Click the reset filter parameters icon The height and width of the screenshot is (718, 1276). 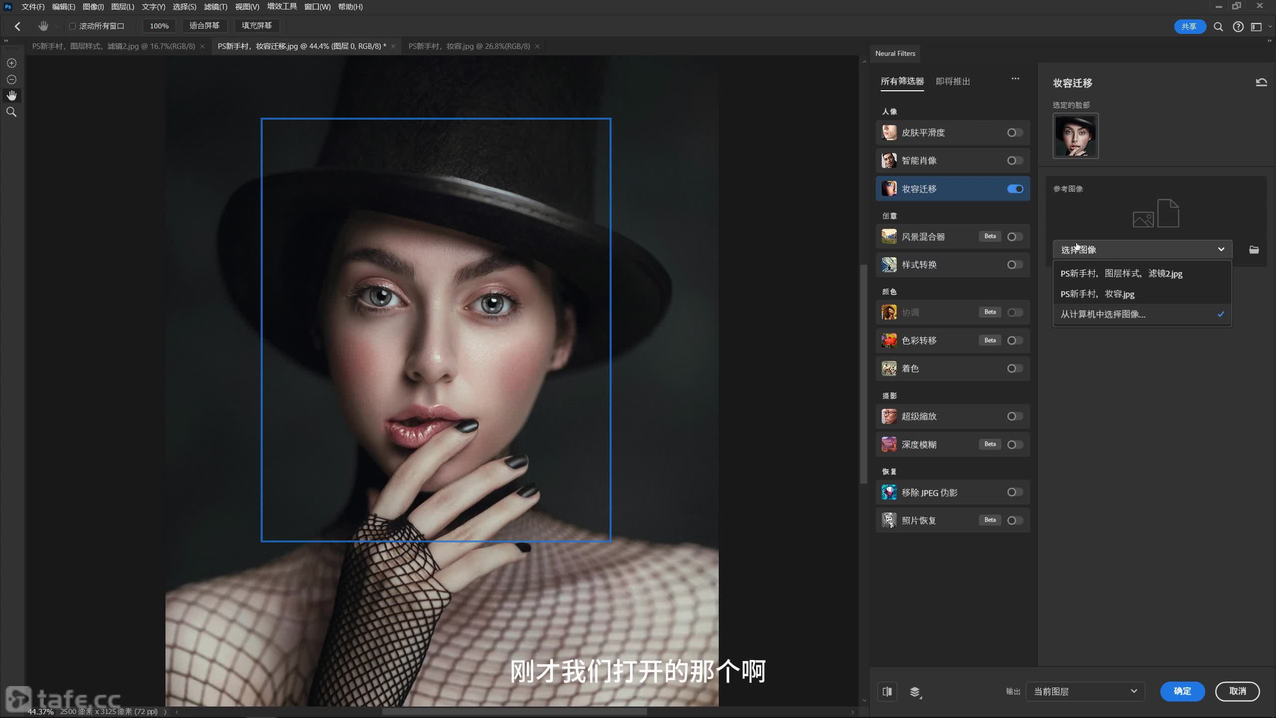1261,83
